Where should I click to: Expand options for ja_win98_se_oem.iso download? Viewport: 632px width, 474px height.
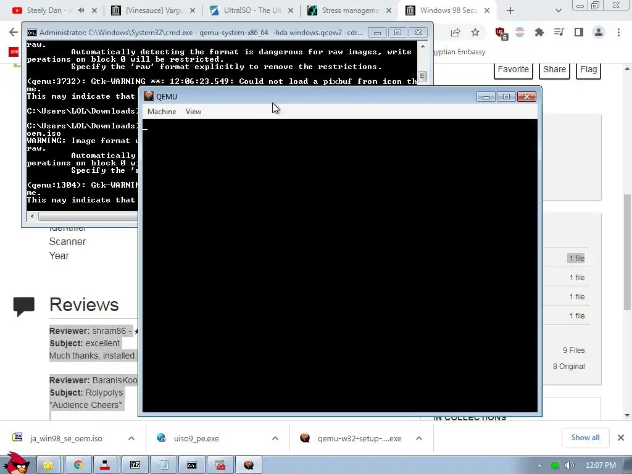131,438
